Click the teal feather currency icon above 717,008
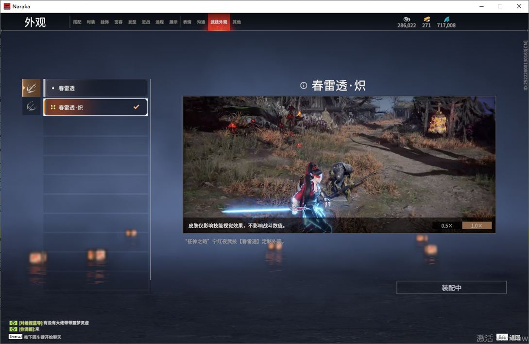 click(447, 19)
